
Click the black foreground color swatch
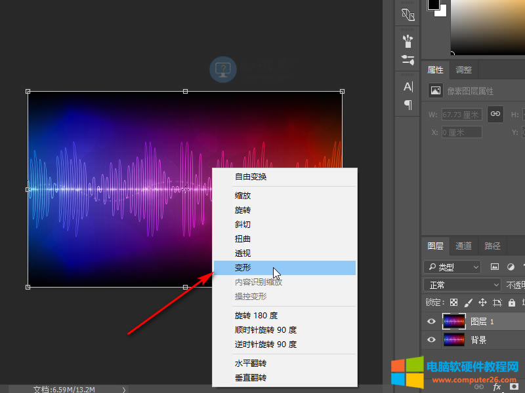433,5
